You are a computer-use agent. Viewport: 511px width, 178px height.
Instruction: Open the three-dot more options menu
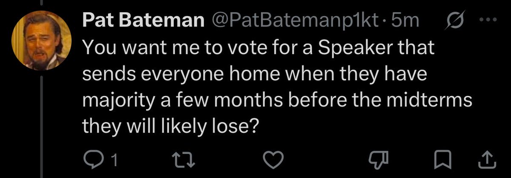[486, 21]
